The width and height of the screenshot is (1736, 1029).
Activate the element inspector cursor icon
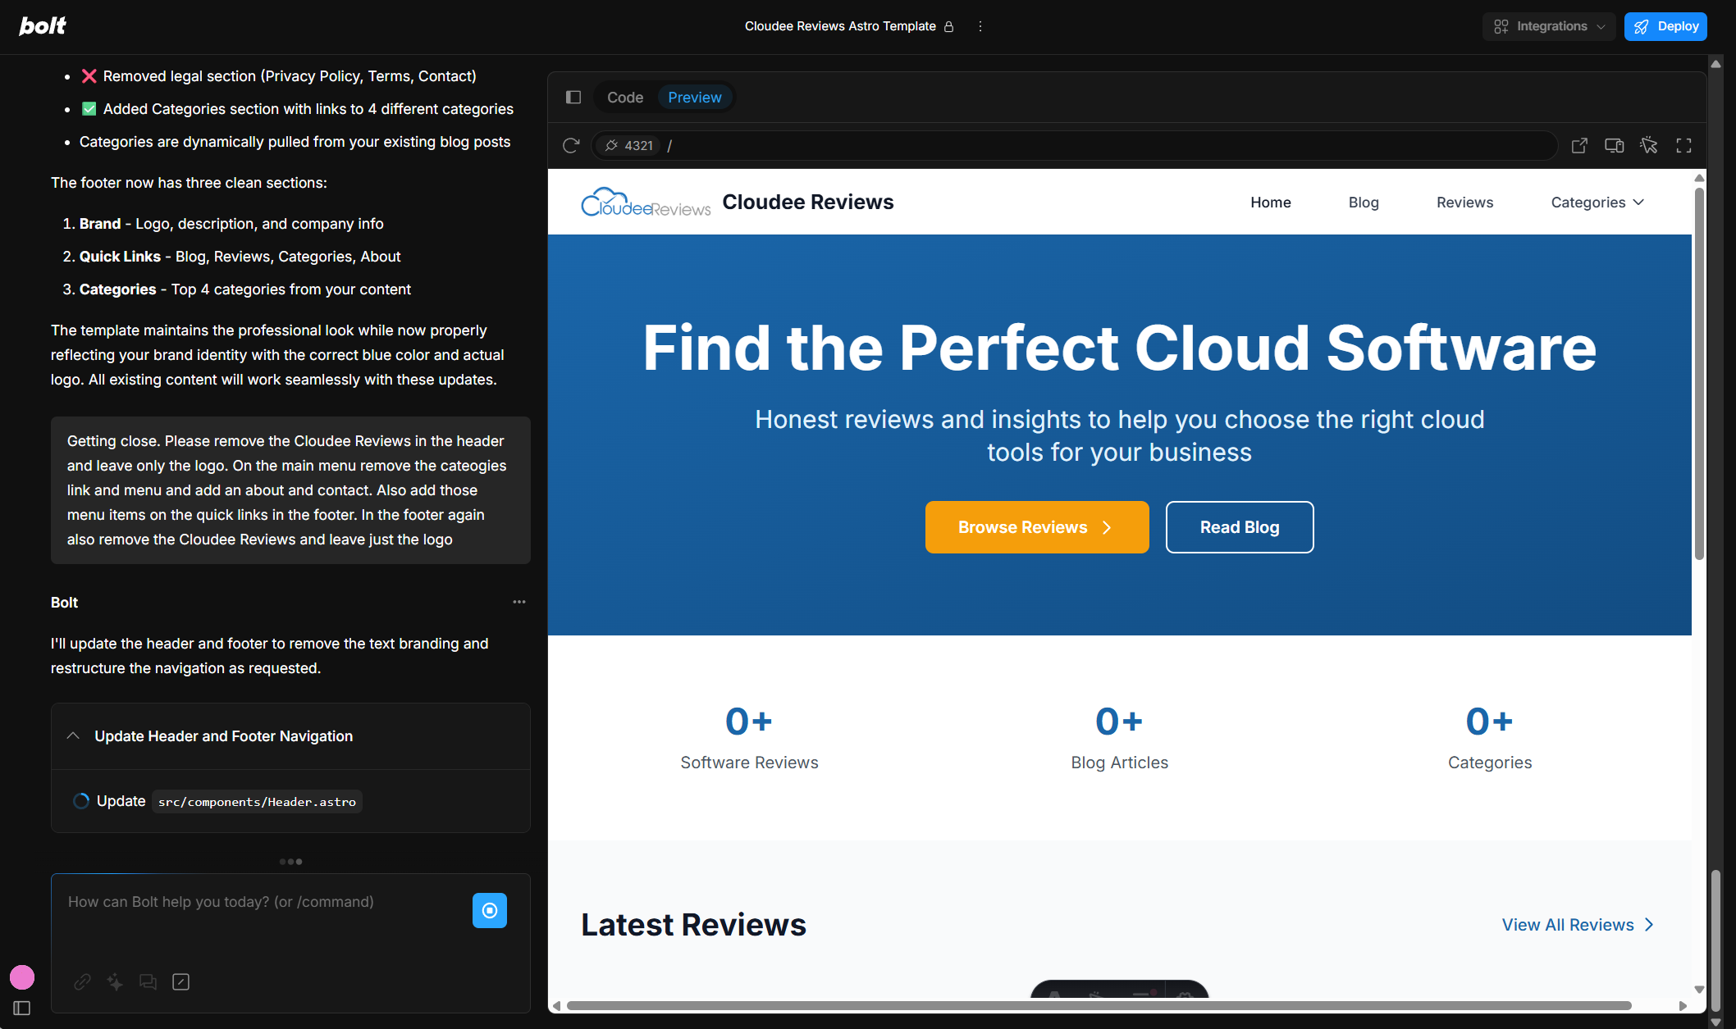point(1648,145)
